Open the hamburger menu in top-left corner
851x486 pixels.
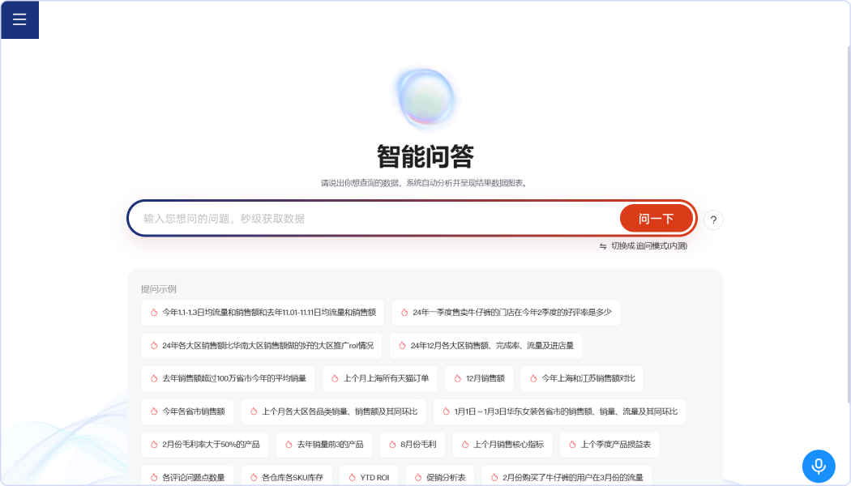19,19
